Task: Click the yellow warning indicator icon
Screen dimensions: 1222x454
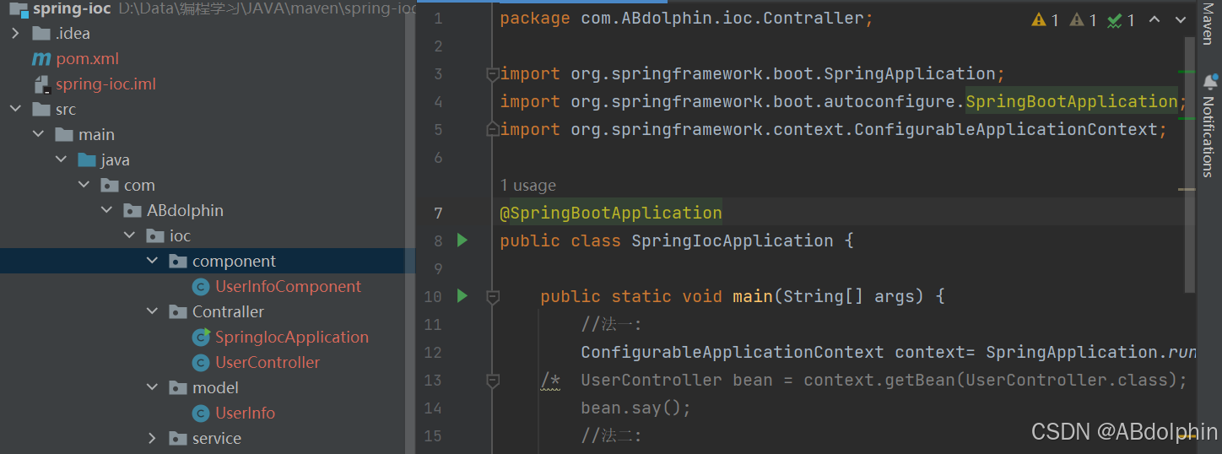Action: click(1039, 20)
